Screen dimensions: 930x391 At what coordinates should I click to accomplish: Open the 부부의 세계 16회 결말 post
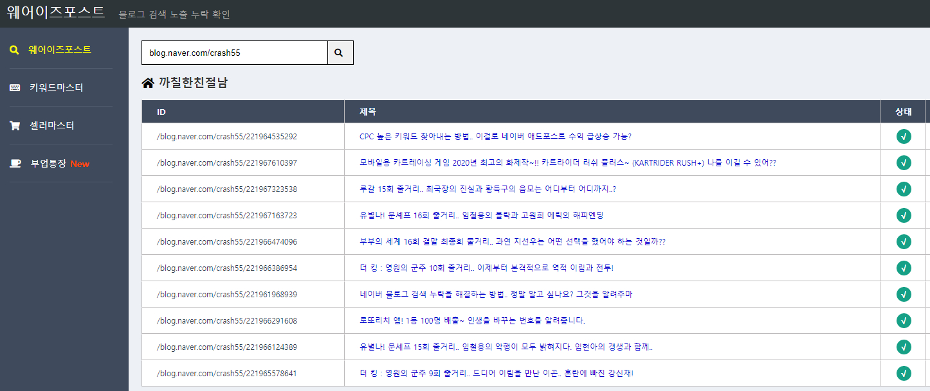coord(513,241)
